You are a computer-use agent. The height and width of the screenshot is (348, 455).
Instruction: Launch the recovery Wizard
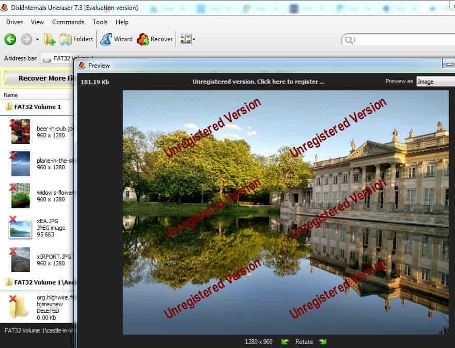[116, 39]
